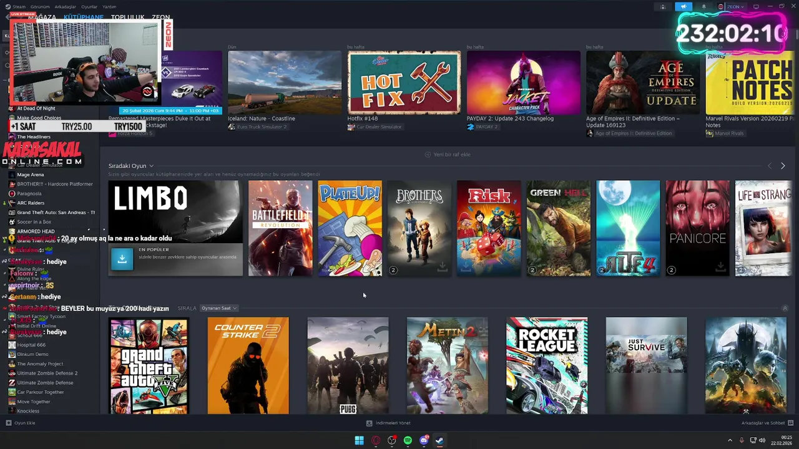Open PAYDAY 2: Update 243 Changelog news
The width and height of the screenshot is (799, 449).
(x=510, y=118)
